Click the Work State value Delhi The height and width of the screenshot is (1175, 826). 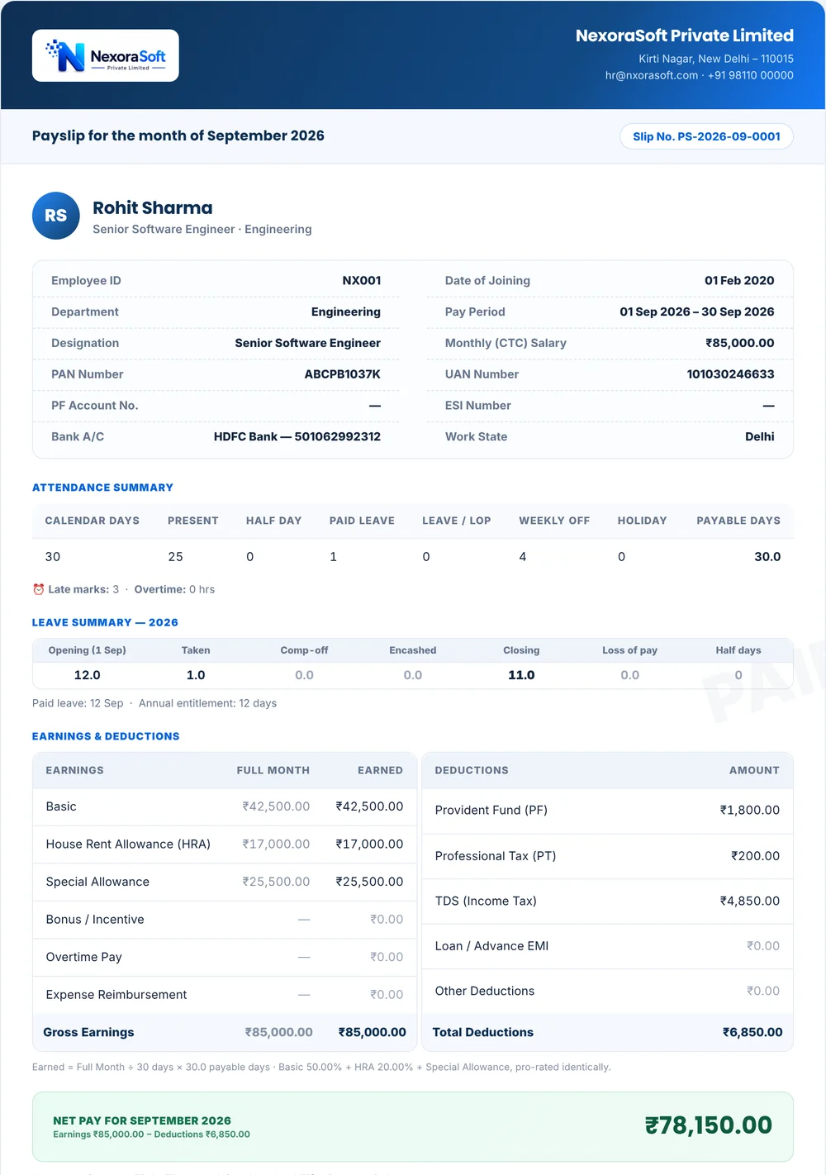tap(760, 436)
